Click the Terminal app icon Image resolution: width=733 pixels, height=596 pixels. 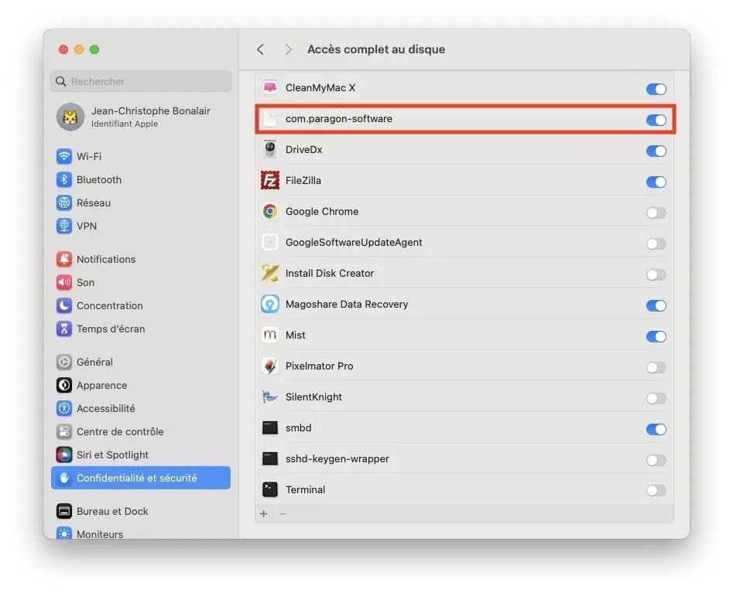pyautogui.click(x=270, y=490)
